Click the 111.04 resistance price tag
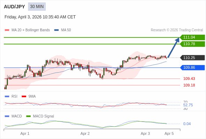206x139 pixels. point(192,38)
